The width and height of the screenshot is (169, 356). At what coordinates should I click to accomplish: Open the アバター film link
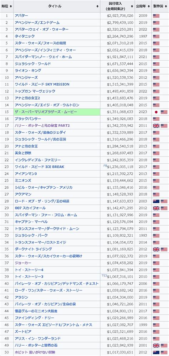21,16
